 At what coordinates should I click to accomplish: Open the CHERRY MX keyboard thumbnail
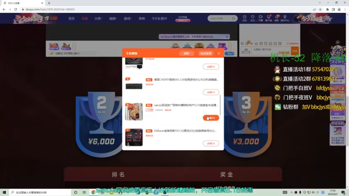[x=134, y=86]
